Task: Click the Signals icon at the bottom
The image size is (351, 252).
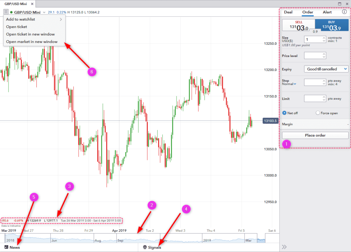Action: tap(145, 247)
